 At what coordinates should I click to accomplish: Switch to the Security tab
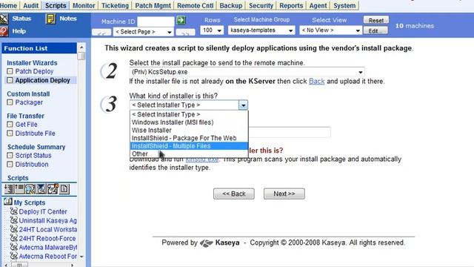click(x=261, y=5)
